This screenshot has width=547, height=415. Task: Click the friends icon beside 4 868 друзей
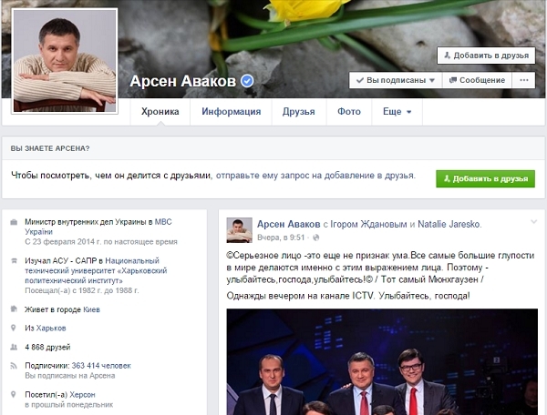pos(14,347)
